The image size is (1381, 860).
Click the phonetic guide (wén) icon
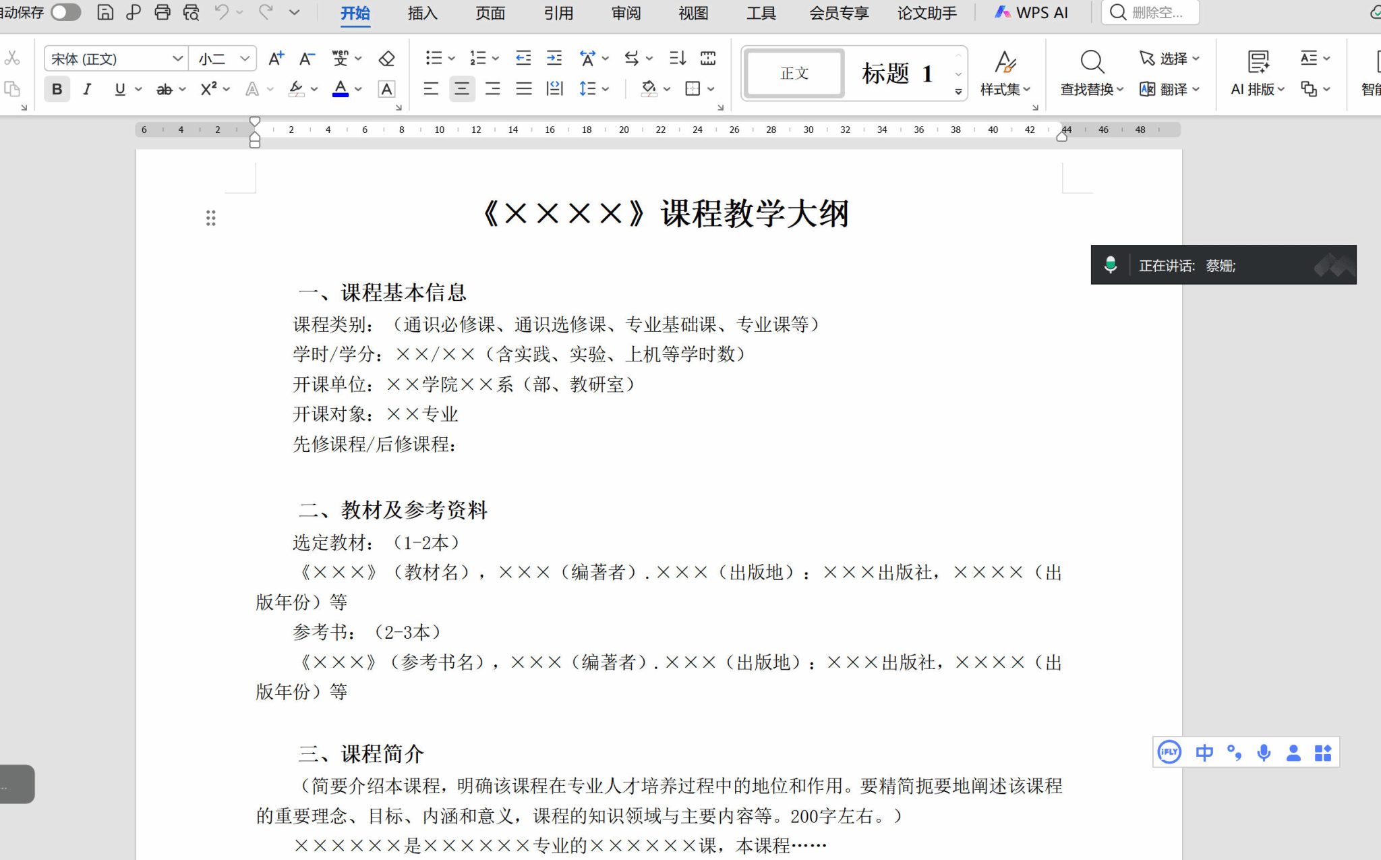[341, 59]
